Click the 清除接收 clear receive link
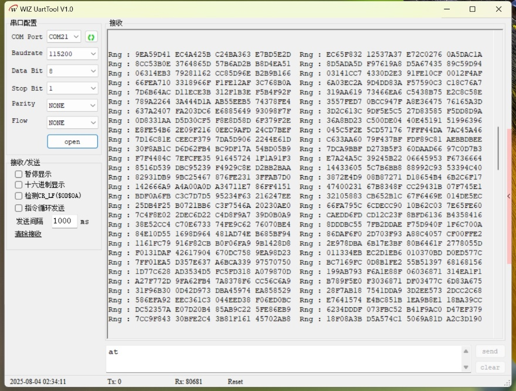516x391 pixels. pos(28,234)
